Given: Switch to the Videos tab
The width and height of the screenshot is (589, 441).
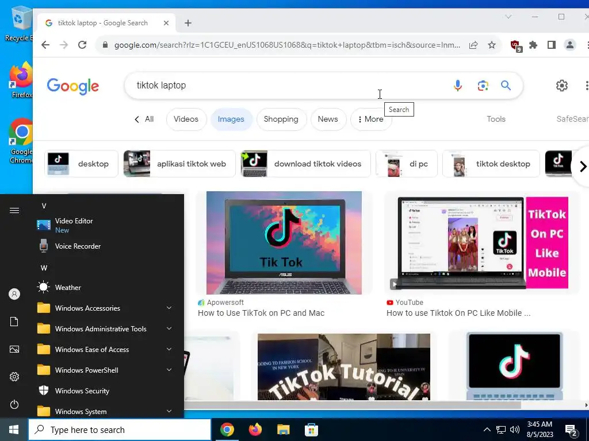Looking at the screenshot, I should point(186,119).
